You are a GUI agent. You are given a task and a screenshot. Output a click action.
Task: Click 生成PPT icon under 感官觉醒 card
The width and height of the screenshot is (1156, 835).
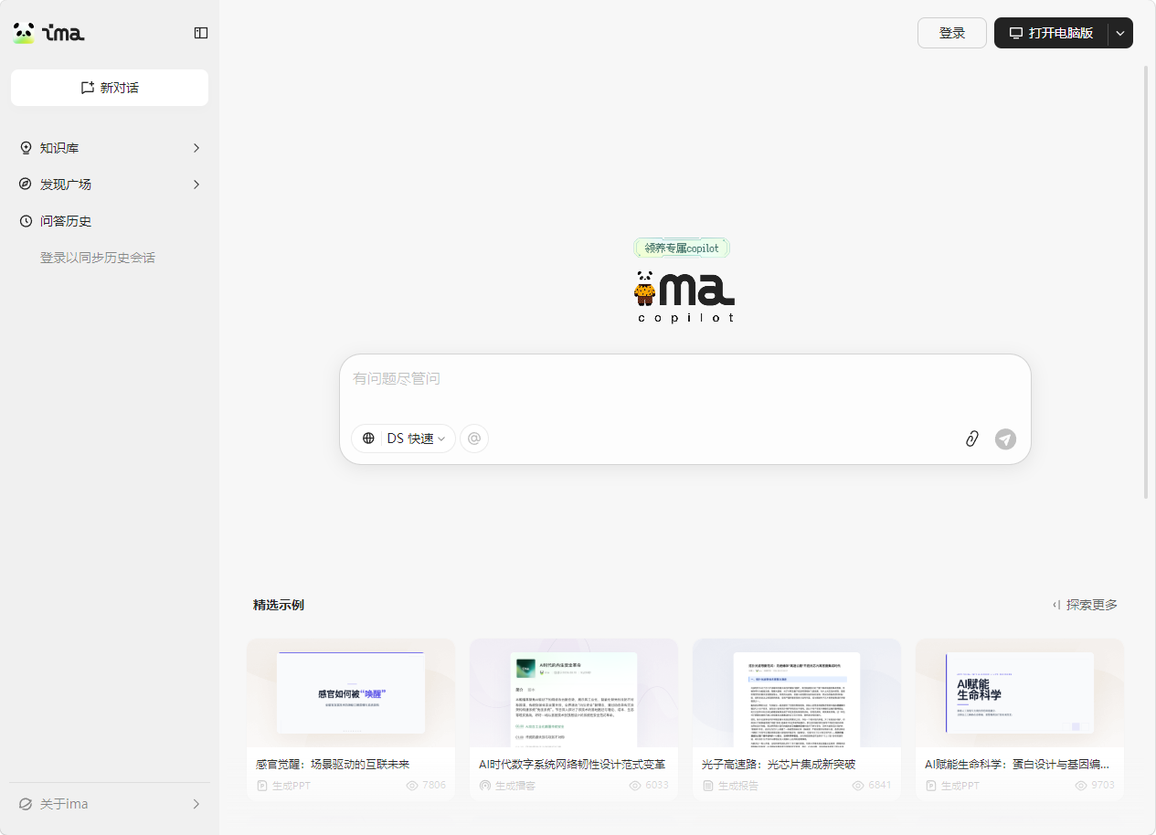[262, 786]
